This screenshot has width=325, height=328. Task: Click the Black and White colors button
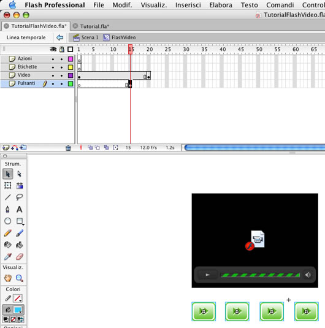click(6, 319)
